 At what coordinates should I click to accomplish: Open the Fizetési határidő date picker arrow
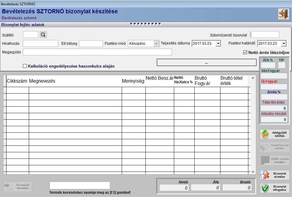coord(284,44)
